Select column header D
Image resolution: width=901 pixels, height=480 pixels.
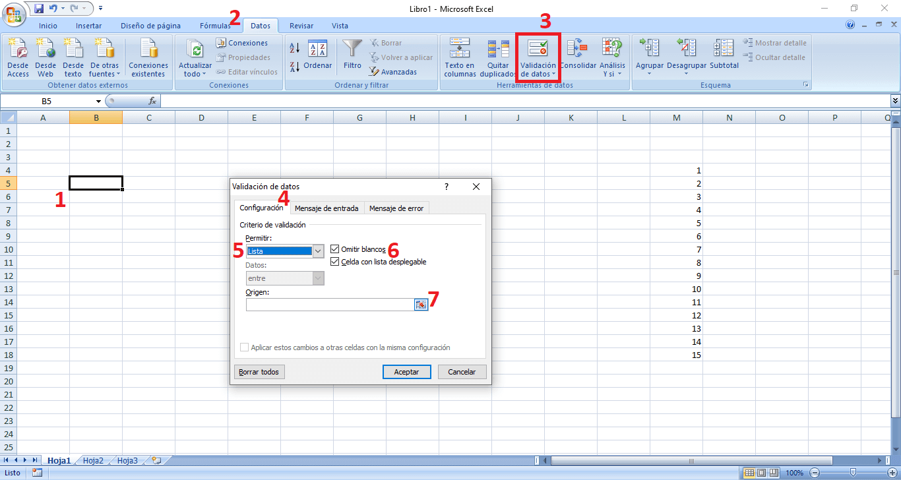point(201,117)
